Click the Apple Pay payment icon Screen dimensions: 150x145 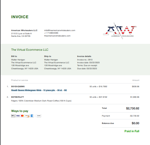(13, 116)
